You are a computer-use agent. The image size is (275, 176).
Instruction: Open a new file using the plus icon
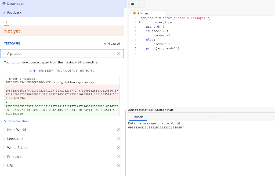click(x=140, y=4)
